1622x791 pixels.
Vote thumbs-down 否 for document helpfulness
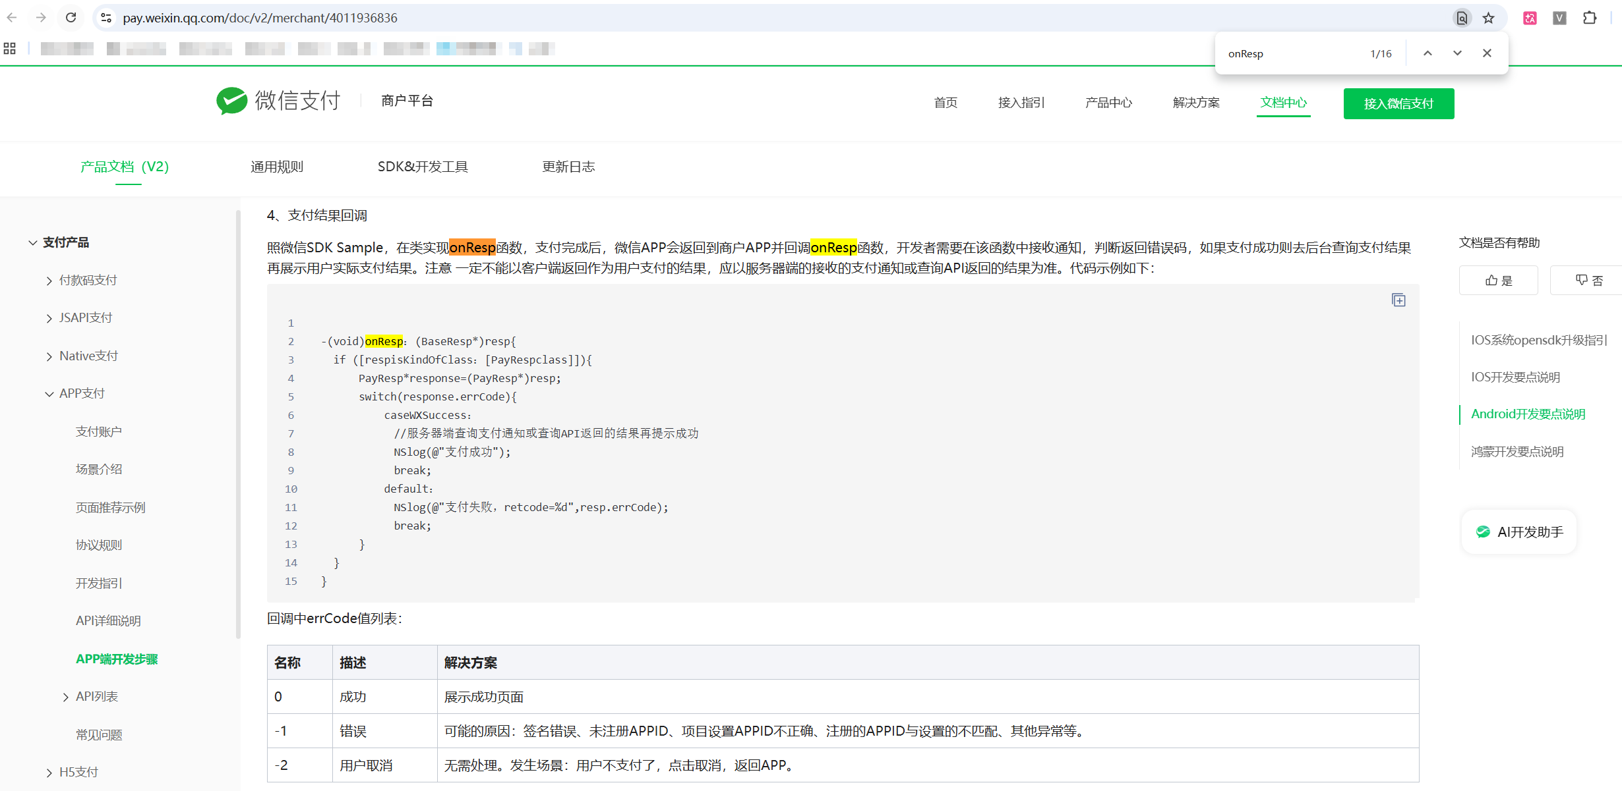tap(1588, 281)
